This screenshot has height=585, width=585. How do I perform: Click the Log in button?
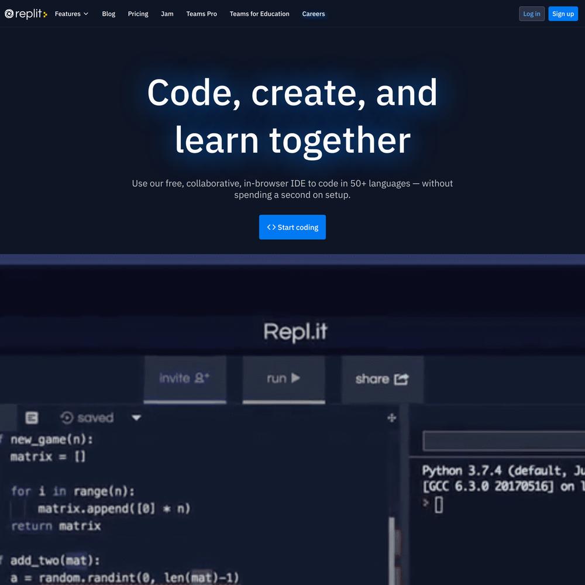(x=532, y=14)
